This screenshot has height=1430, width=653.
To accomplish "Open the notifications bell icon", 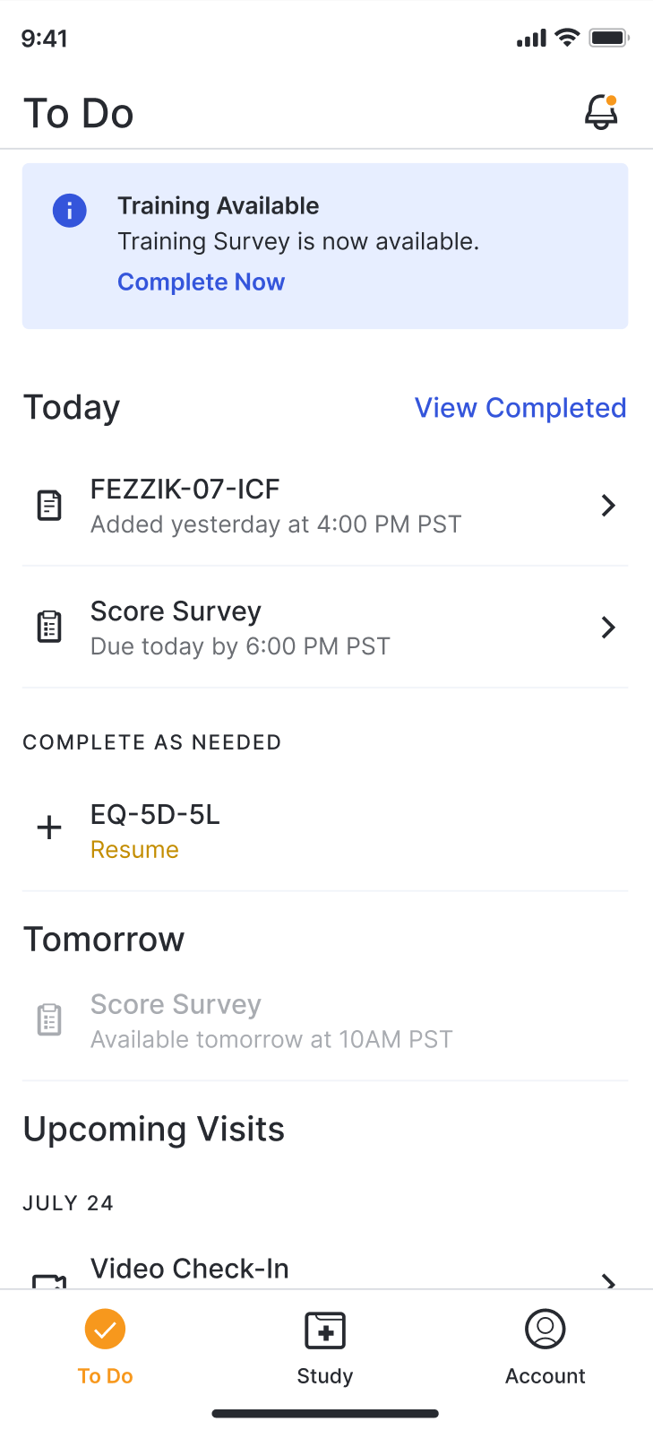I will pos(601,113).
